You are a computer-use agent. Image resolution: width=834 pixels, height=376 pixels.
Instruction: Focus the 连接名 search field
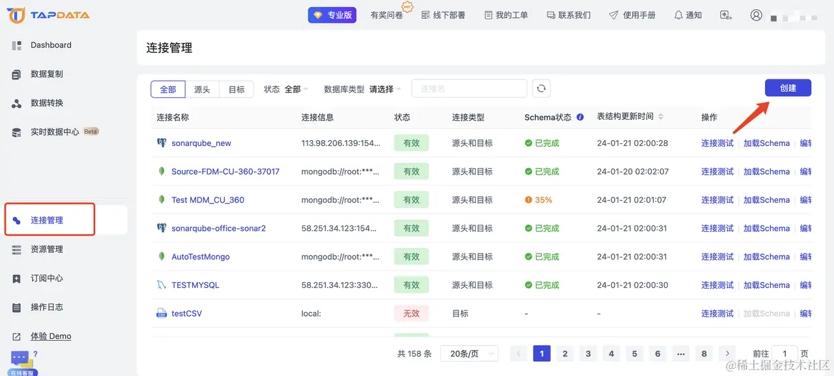click(x=469, y=89)
